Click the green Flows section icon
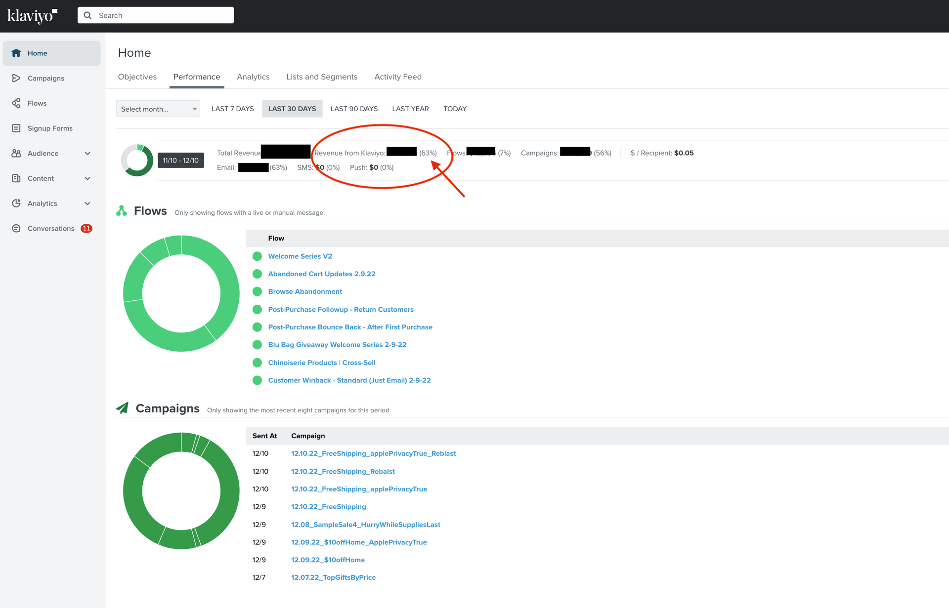The height and width of the screenshot is (608, 949). (122, 211)
